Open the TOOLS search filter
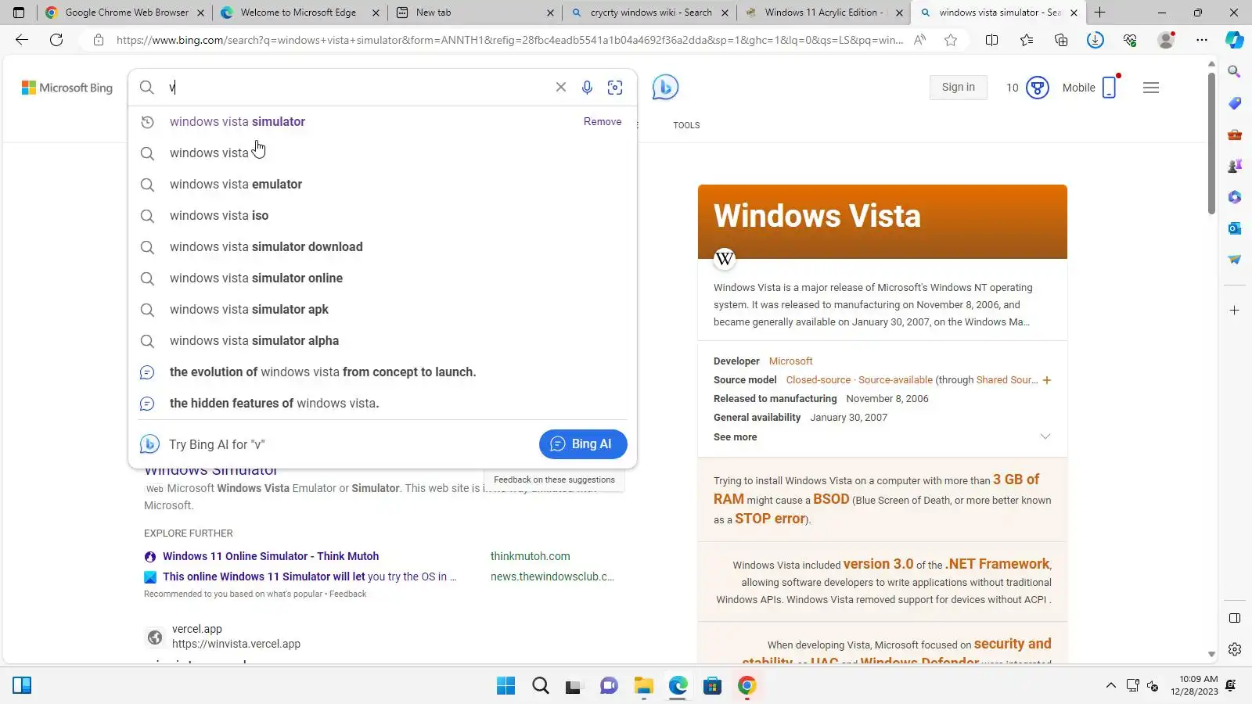Image resolution: width=1252 pixels, height=704 pixels. pos(686,125)
